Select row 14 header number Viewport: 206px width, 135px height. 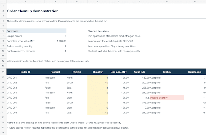click(3, 72)
